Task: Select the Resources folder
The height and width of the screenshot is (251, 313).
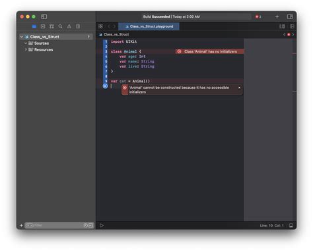Action: [x=44, y=49]
